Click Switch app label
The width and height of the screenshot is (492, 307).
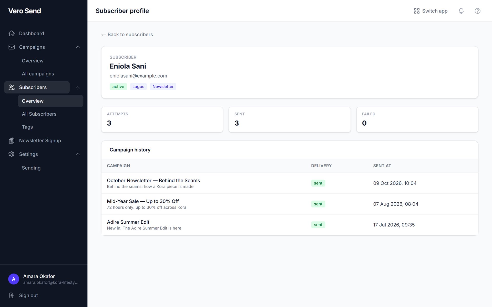(x=435, y=11)
